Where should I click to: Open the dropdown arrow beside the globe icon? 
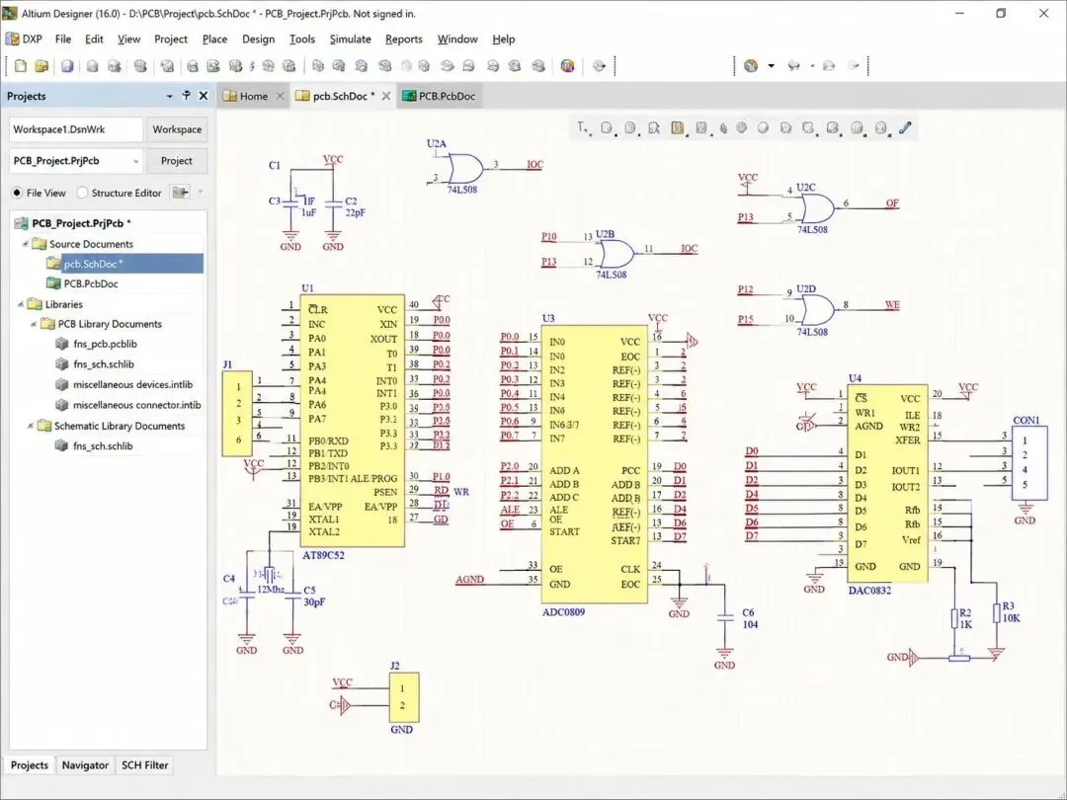(x=771, y=66)
